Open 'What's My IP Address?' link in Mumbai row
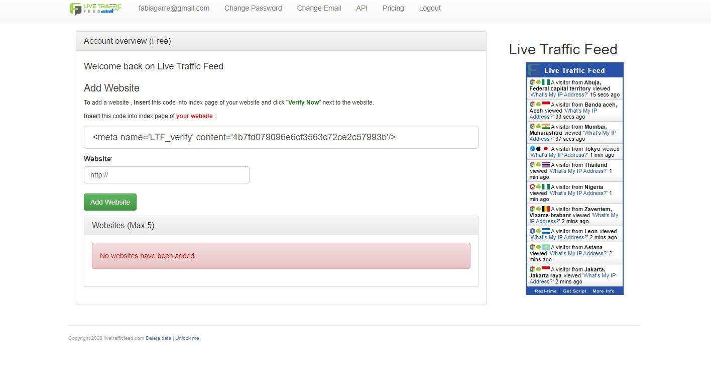This screenshot has width=711, height=388. [x=573, y=136]
